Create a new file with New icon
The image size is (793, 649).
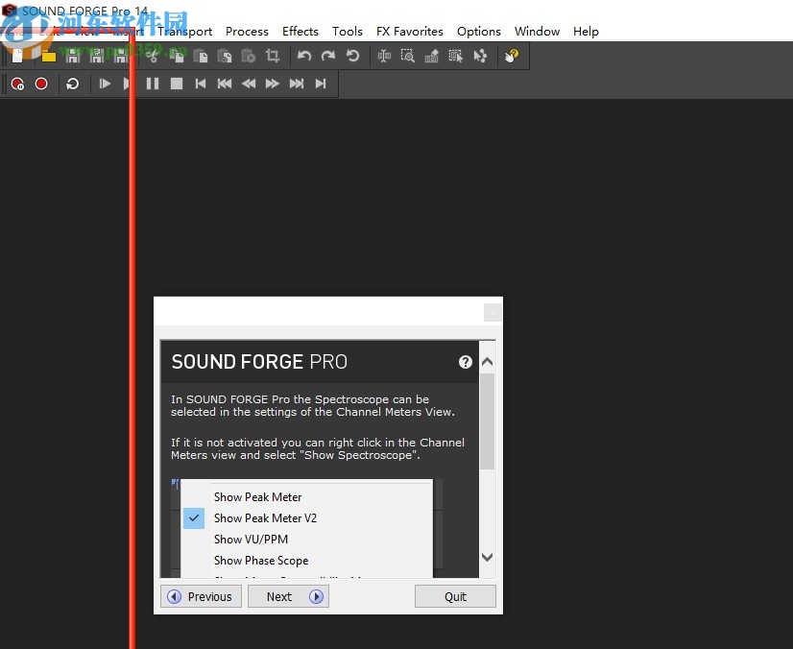point(18,56)
